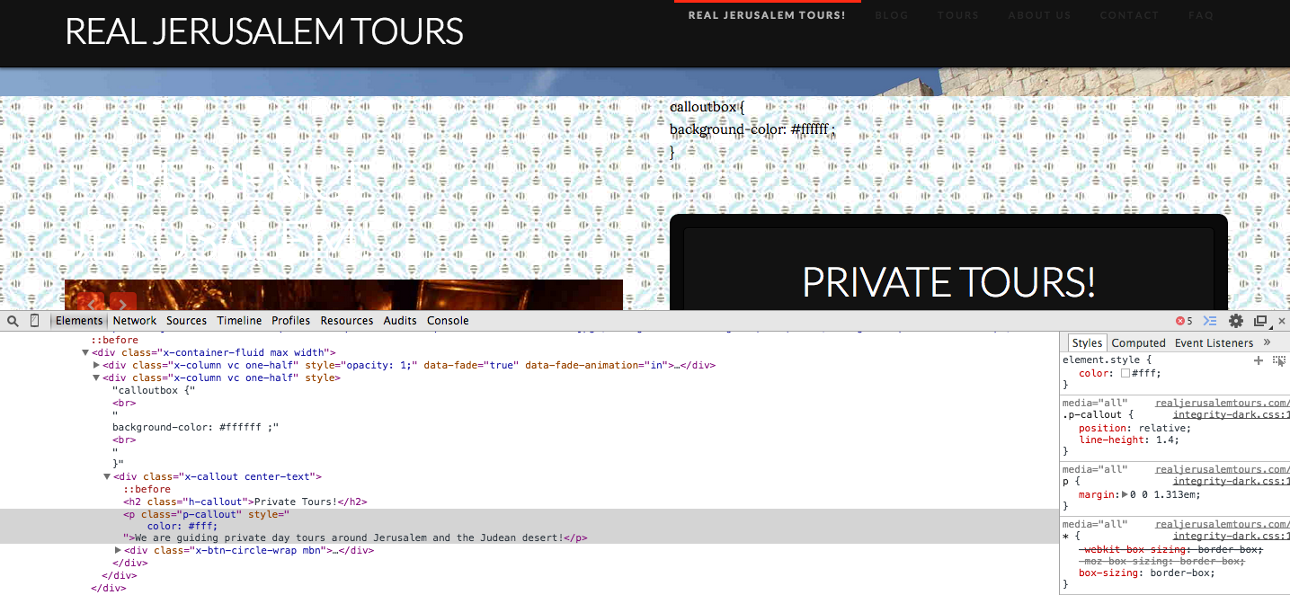Expand the margin shorthand property
The width and height of the screenshot is (1290, 595).
click(1125, 494)
